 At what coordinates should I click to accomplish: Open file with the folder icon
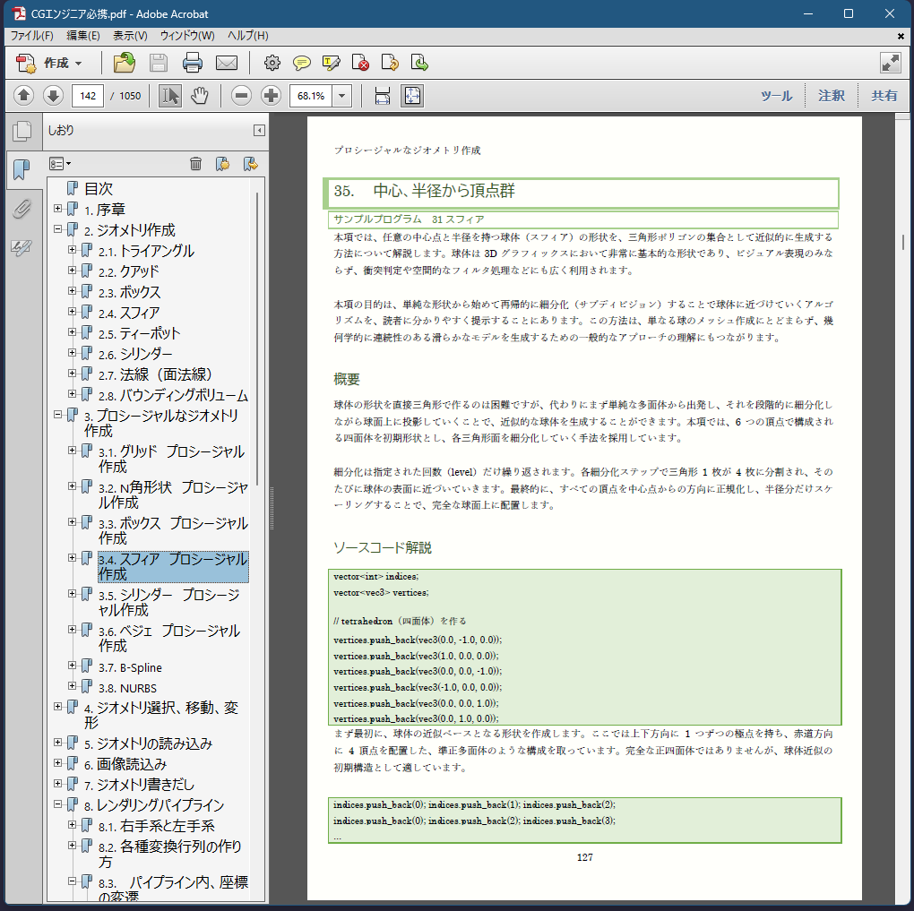coord(125,63)
